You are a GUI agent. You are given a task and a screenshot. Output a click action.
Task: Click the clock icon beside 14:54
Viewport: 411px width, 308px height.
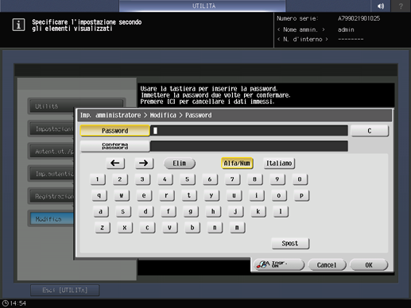click(x=5, y=303)
